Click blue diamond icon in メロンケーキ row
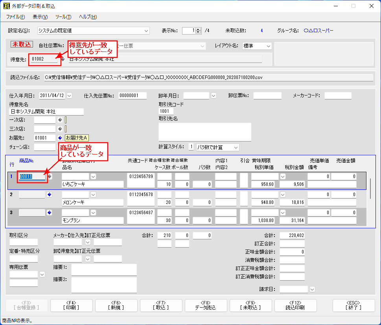Viewport: 381px width, 325px height. click(x=49, y=195)
